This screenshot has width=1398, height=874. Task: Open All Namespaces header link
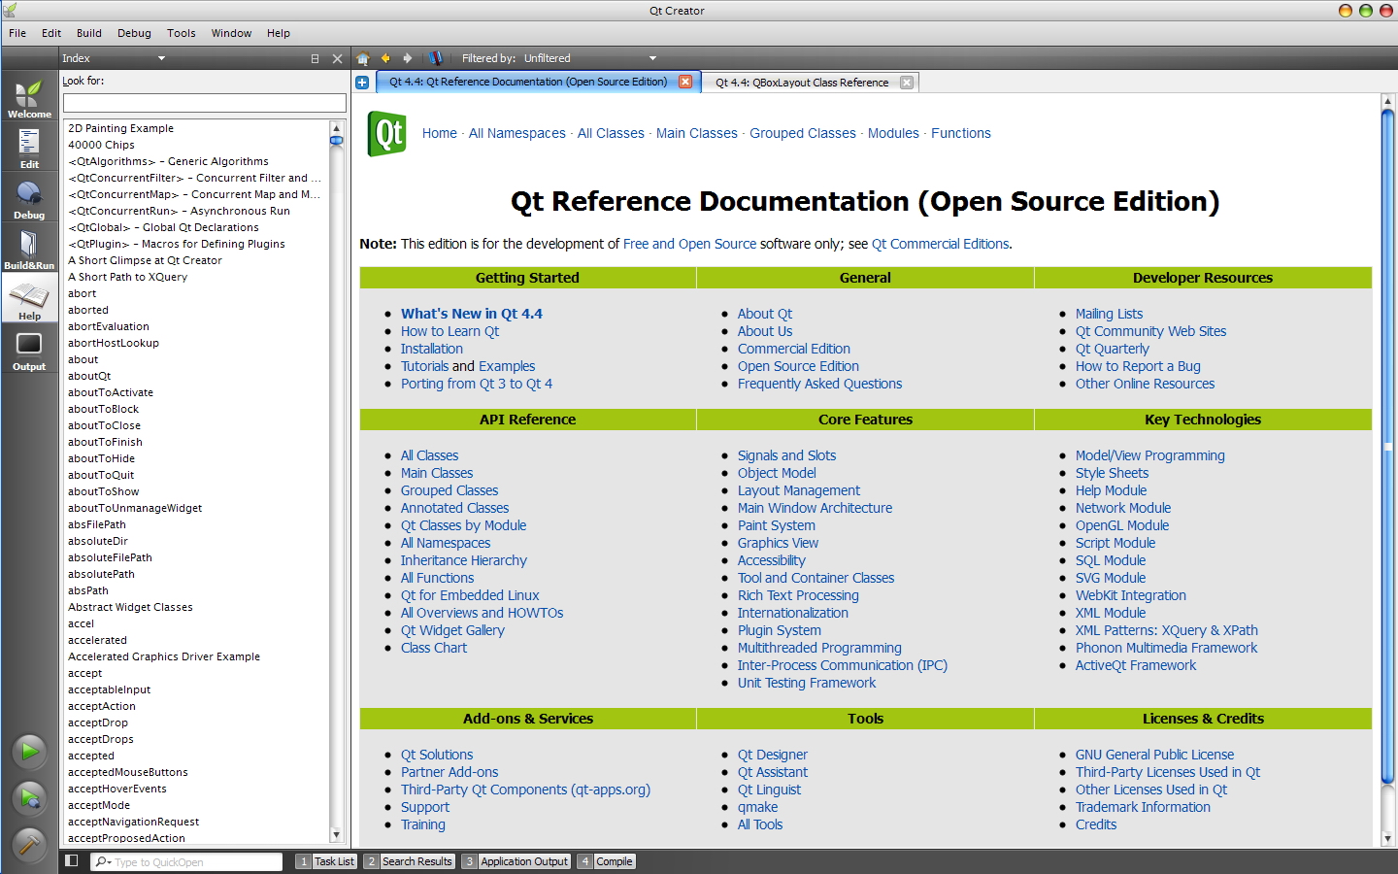[x=517, y=133]
